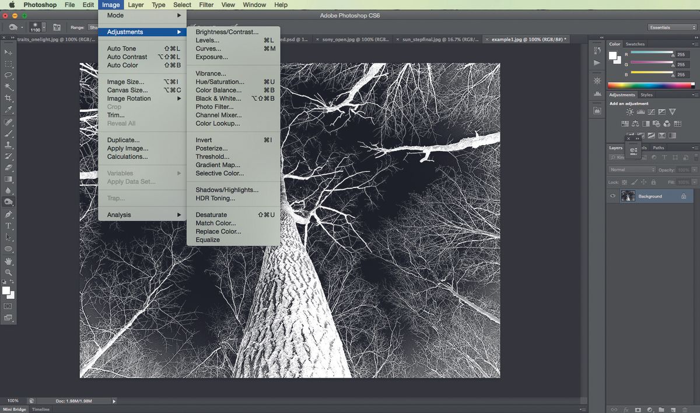Viewport: 700px width, 413px height.
Task: Open the Histogram panel icon
Action: [597, 93]
